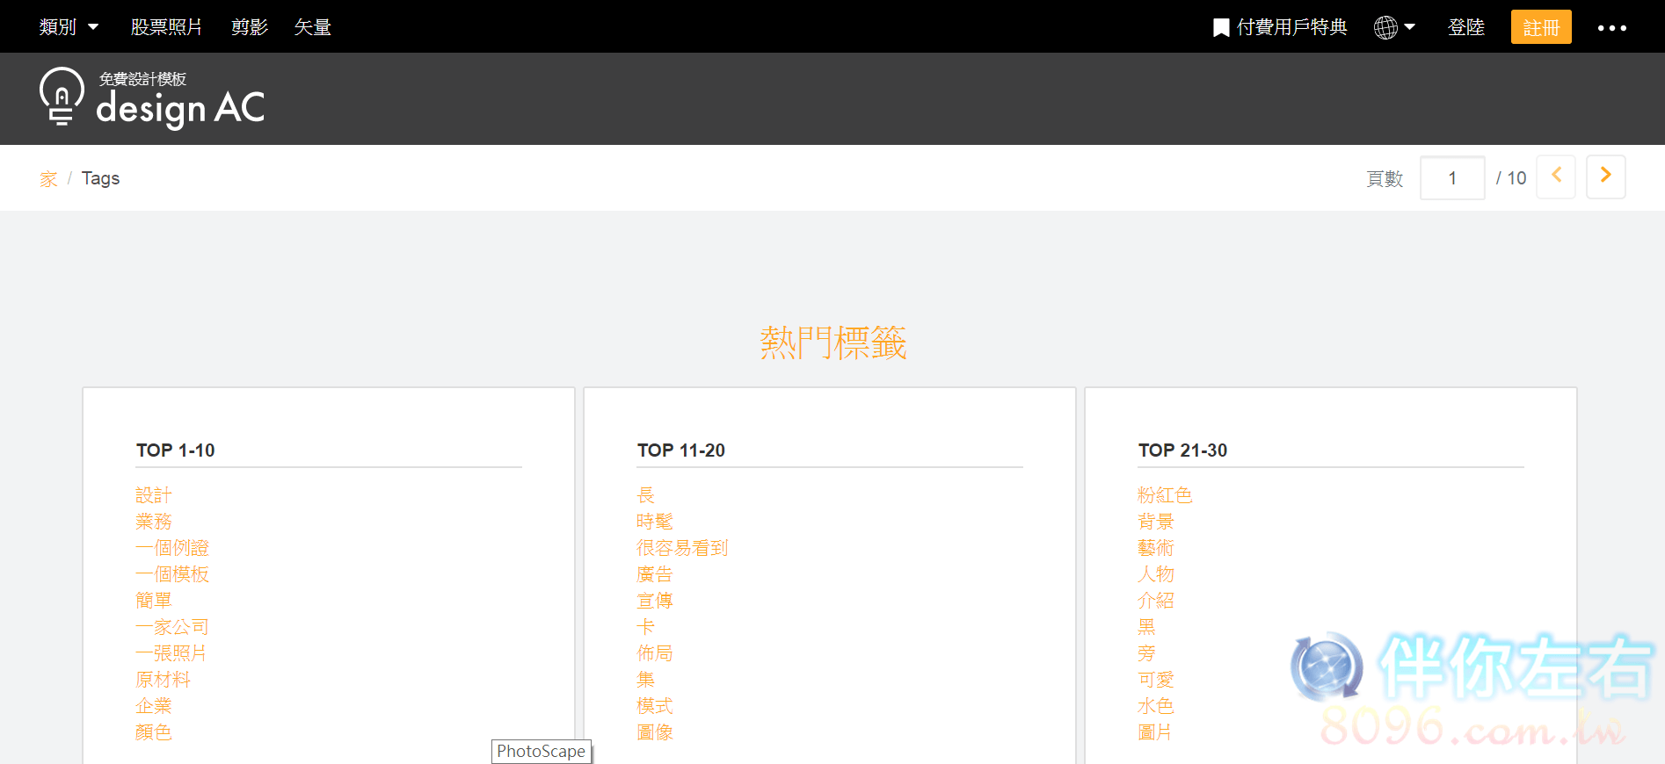
Task: Click the bookmark icon beside 付費用戶特典
Action: point(1221,28)
